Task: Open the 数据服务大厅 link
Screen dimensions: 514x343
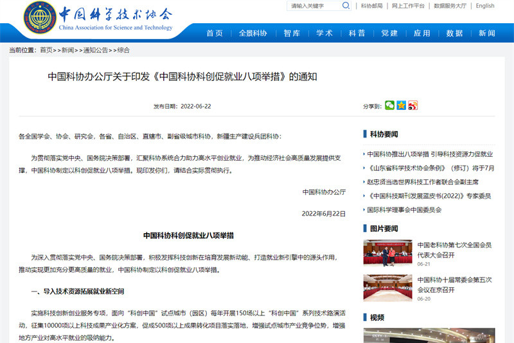Action: pyautogui.click(x=450, y=6)
